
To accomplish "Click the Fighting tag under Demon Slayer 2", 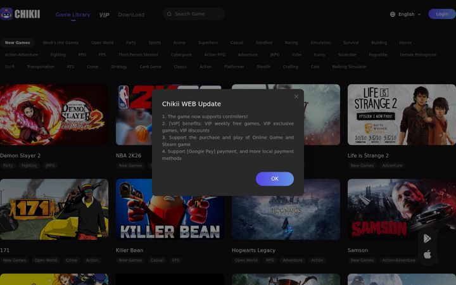I will pyautogui.click(x=29, y=165).
